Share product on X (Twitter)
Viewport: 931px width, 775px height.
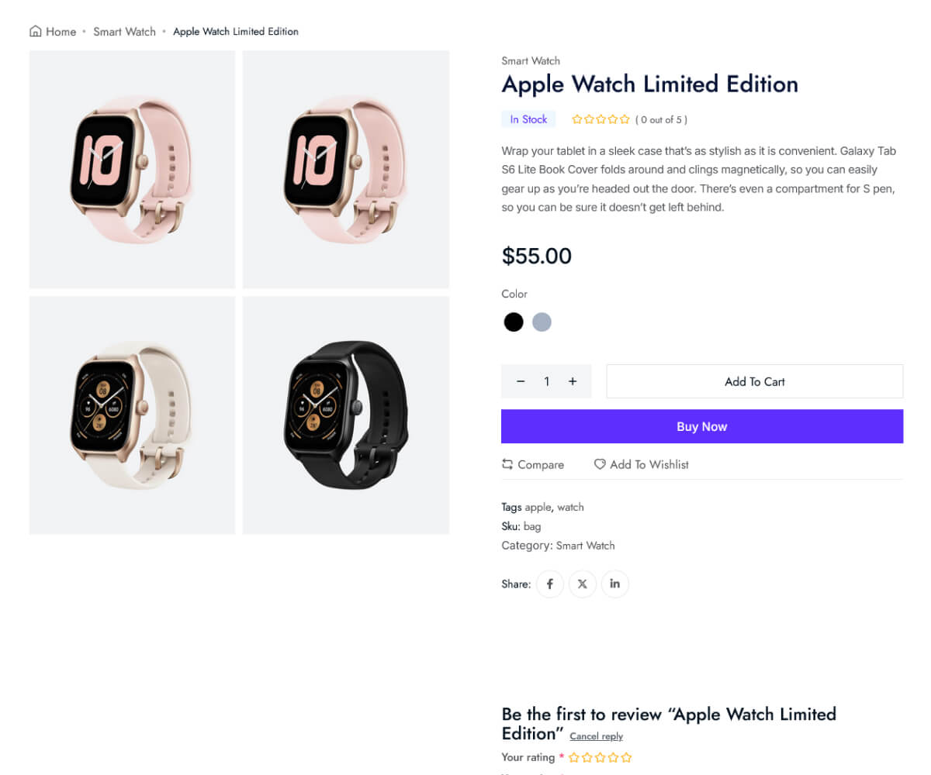tap(583, 584)
